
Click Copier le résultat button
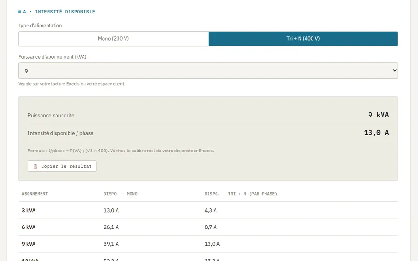coord(62,166)
